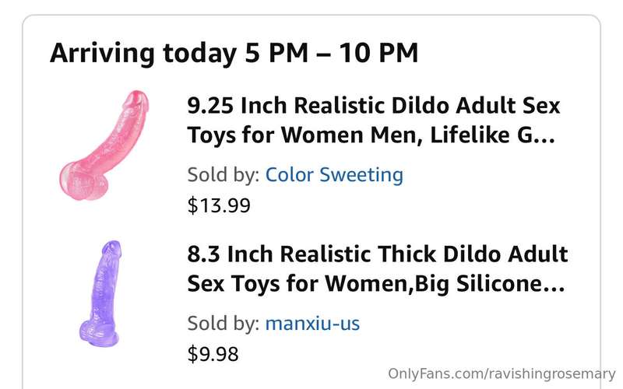The height and width of the screenshot is (389, 623).
Task: Click the word Arriving in the header
Action: point(102,54)
